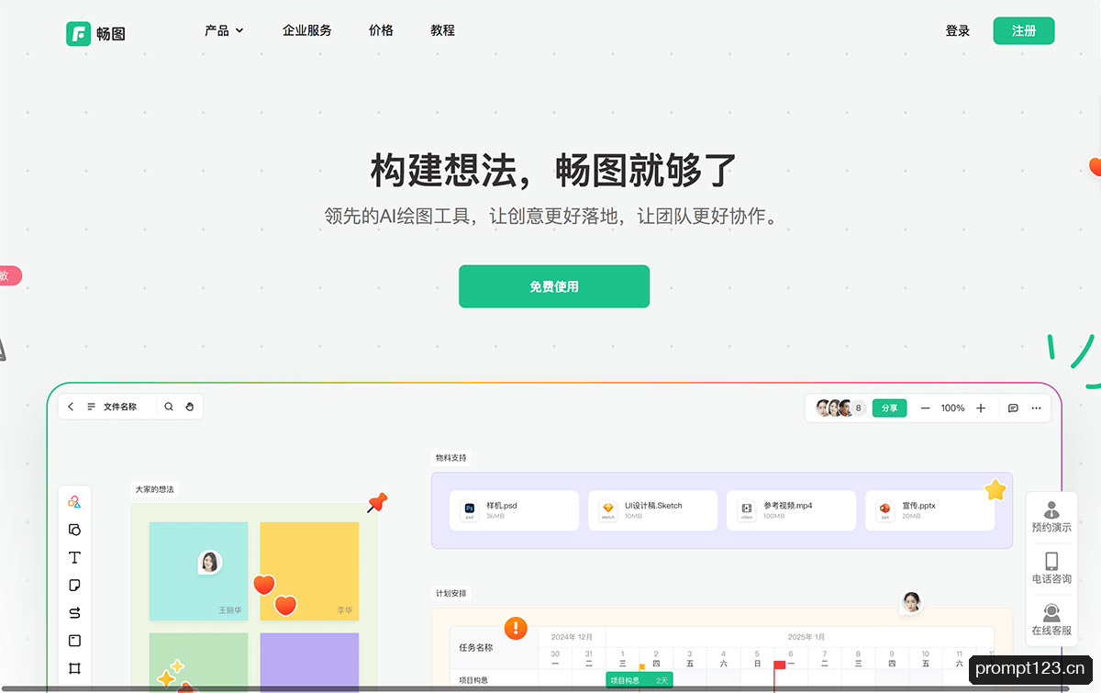The image size is (1101, 693).
Task: Select the sticky note tool
Action: coord(74,585)
